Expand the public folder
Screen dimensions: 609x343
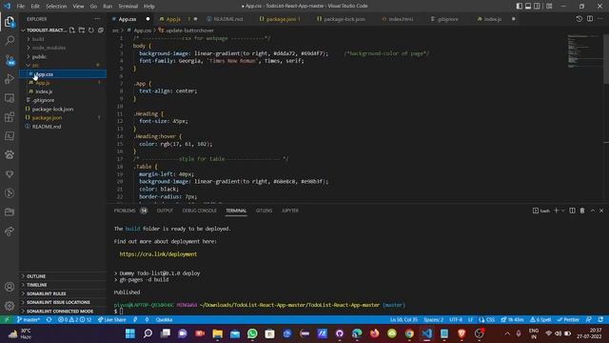click(x=39, y=56)
